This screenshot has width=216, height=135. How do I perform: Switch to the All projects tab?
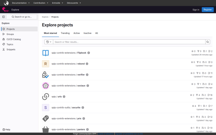click(x=96, y=33)
